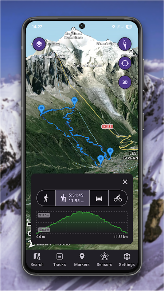Open the Settings tab

click(x=127, y=260)
